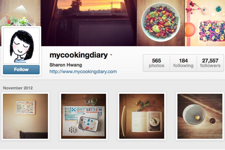Click the photos count number 565
The image size is (225, 150).
pyautogui.click(x=156, y=61)
